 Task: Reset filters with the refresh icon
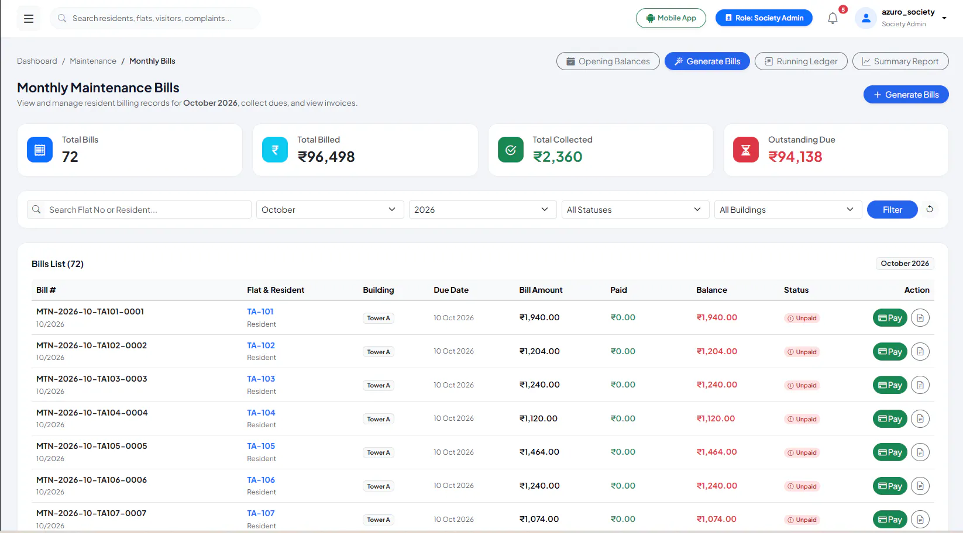930,209
